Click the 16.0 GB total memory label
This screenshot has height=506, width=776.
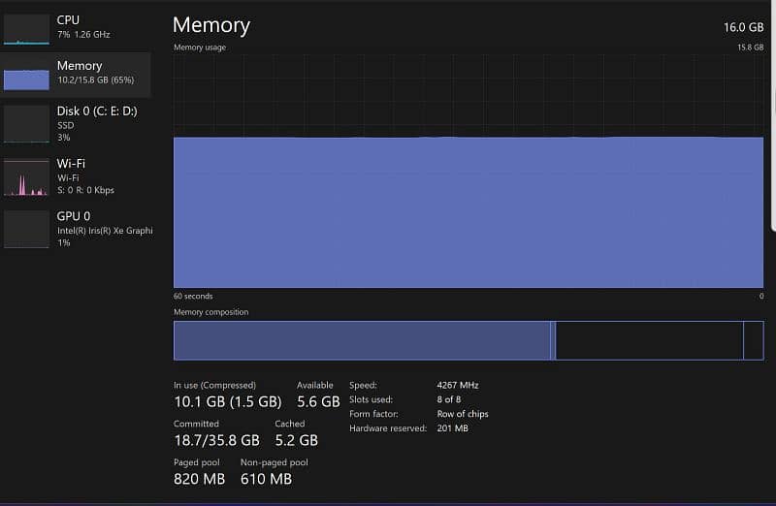[x=743, y=27]
